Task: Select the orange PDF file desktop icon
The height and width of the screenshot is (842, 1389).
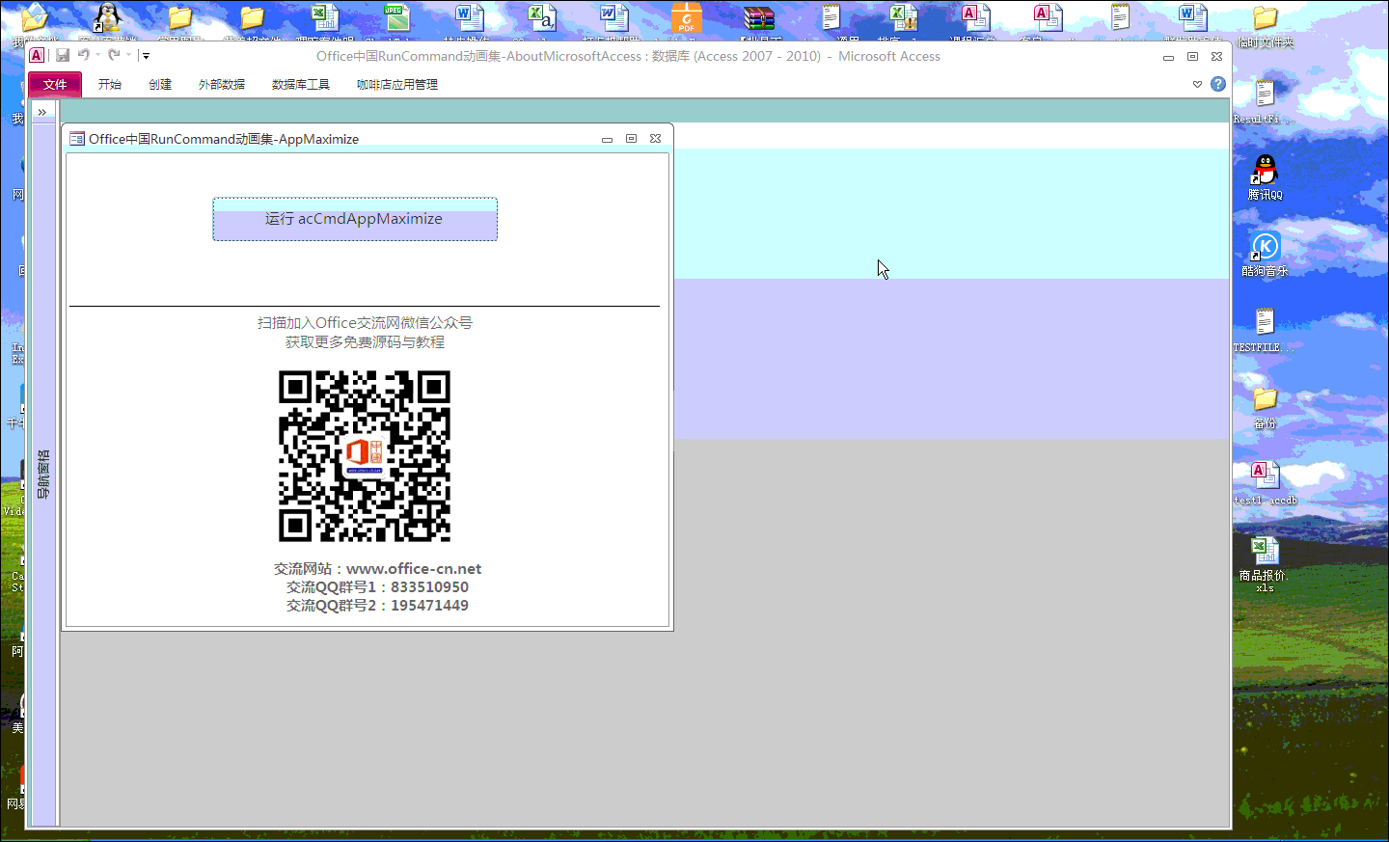Action: point(687,19)
